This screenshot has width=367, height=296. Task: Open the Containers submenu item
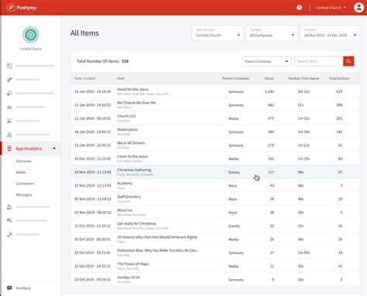[25, 184]
